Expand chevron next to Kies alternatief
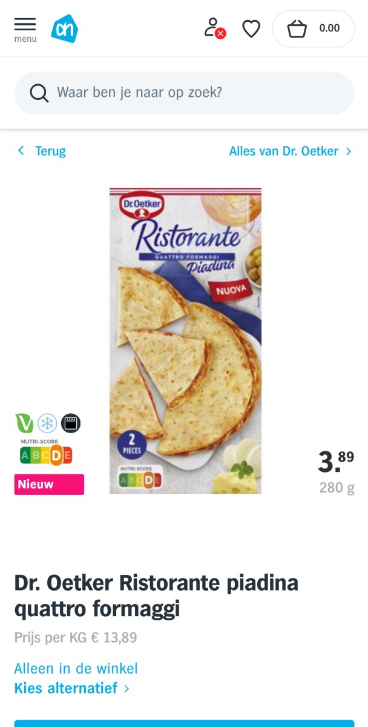 [x=126, y=689]
